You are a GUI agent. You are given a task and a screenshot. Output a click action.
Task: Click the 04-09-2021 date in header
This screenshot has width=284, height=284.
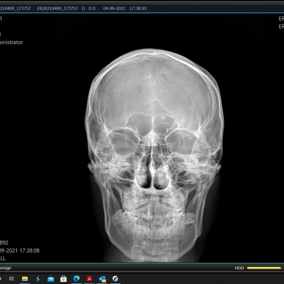coord(114,8)
